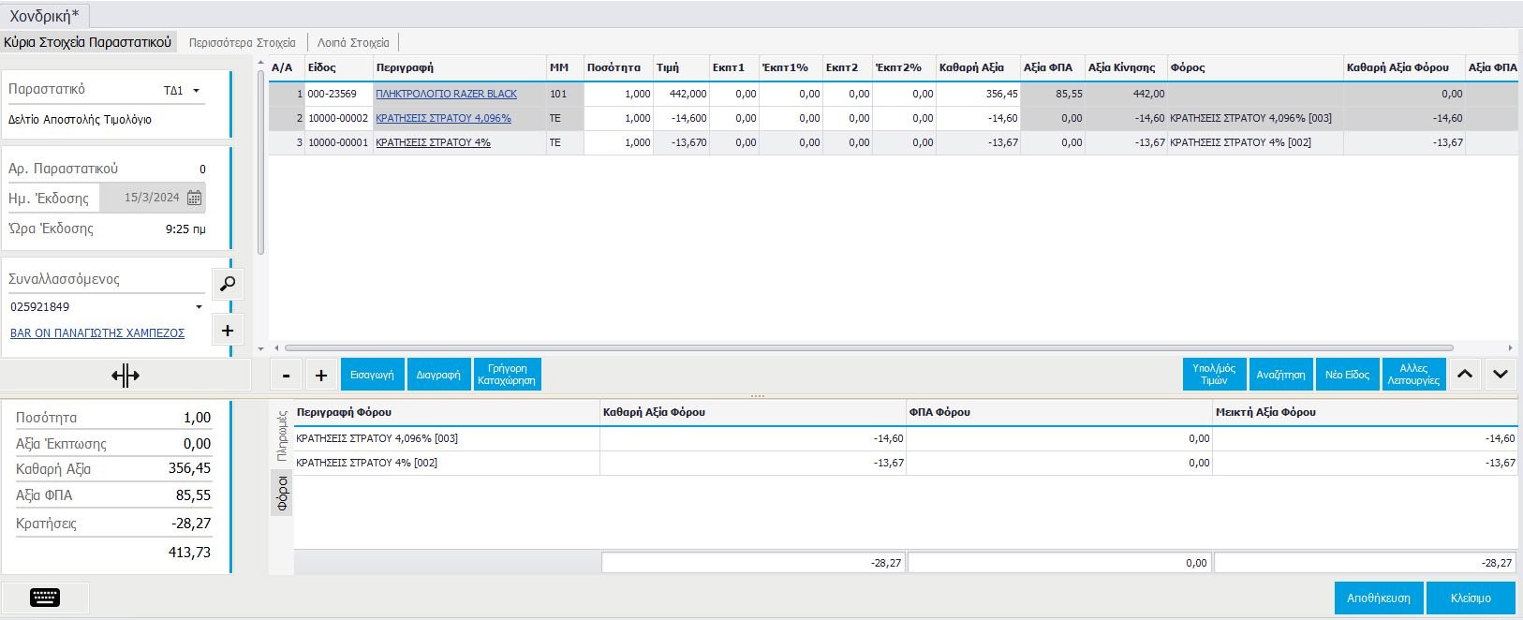This screenshot has width=1523, height=620.
Task: Click the BAR ON ΠΑΝΑΓΙΩΤΗΣ ΧΑΜΠΕΖΟΣ link
Action: (97, 332)
